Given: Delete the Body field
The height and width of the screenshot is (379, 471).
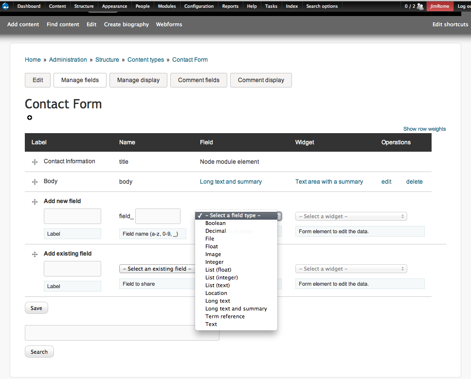Looking at the screenshot, I should point(414,182).
